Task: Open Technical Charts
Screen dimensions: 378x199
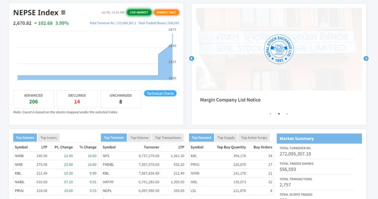Action: click(x=160, y=94)
